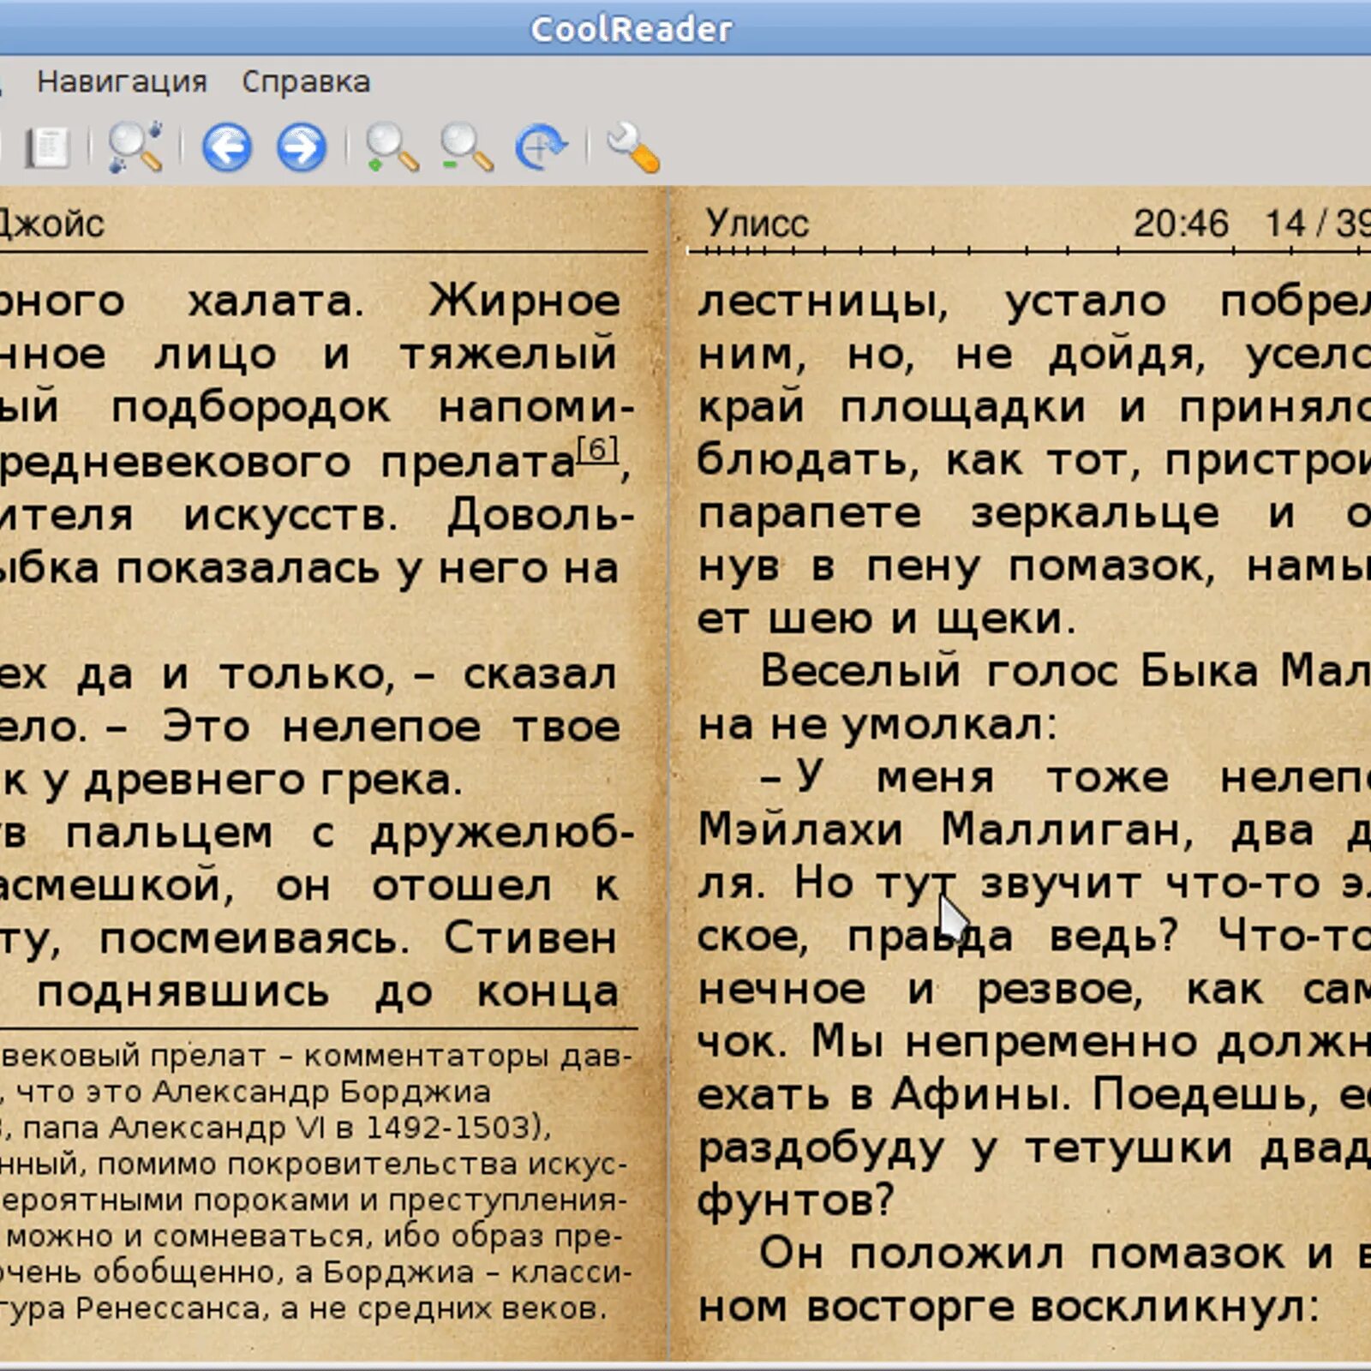Viewport: 1371px width, 1371px height.
Task: Click the CoolReader window title
Action: coord(632,29)
